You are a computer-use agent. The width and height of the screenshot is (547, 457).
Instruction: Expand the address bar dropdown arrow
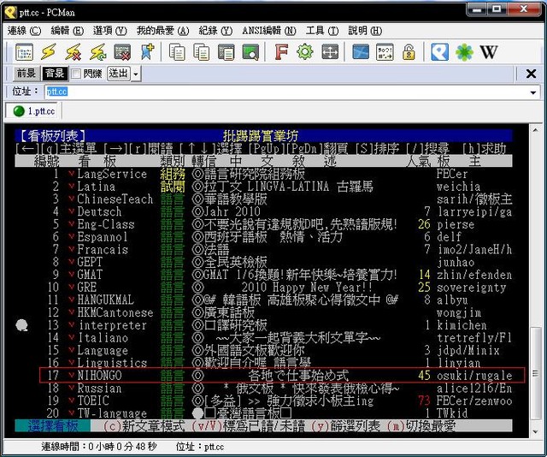pyautogui.click(x=533, y=92)
